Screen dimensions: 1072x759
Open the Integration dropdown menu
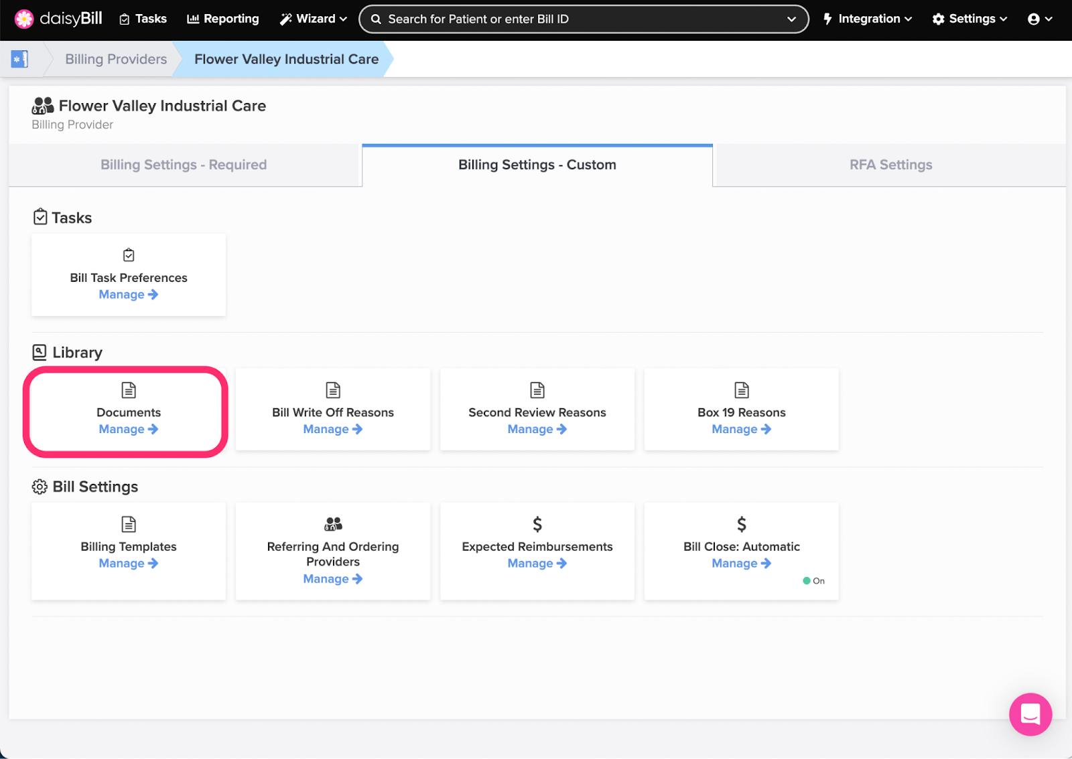click(x=868, y=19)
